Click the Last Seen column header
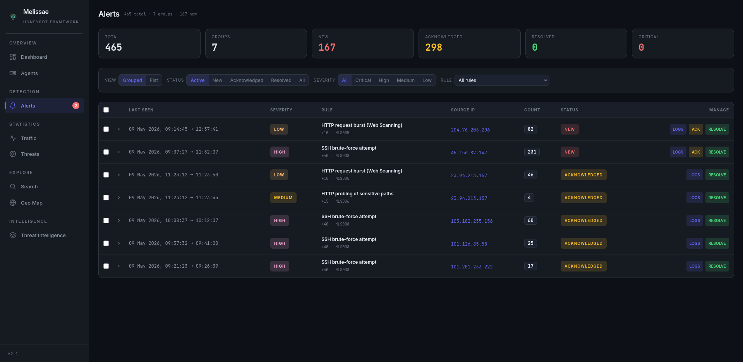Image resolution: width=743 pixels, height=362 pixels. pyautogui.click(x=141, y=110)
